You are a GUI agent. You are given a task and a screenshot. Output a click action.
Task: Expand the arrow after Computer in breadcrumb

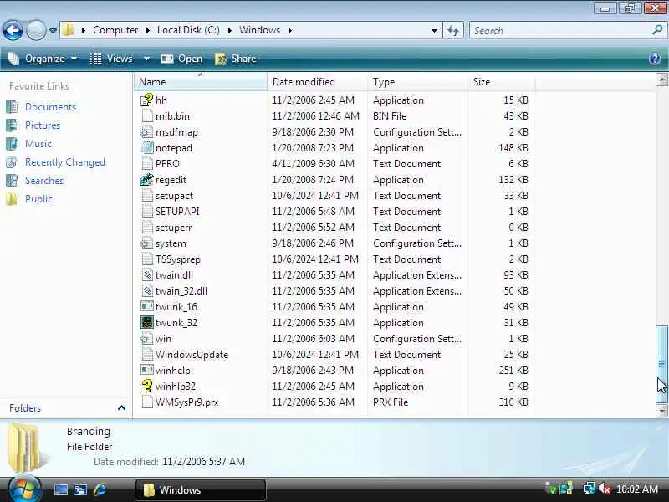147,30
